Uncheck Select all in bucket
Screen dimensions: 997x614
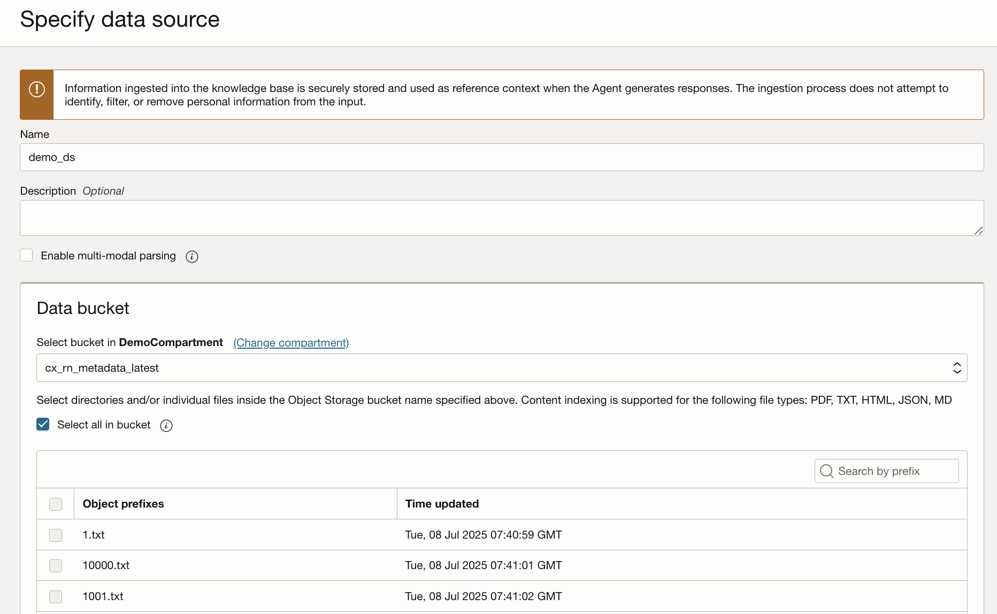43,425
